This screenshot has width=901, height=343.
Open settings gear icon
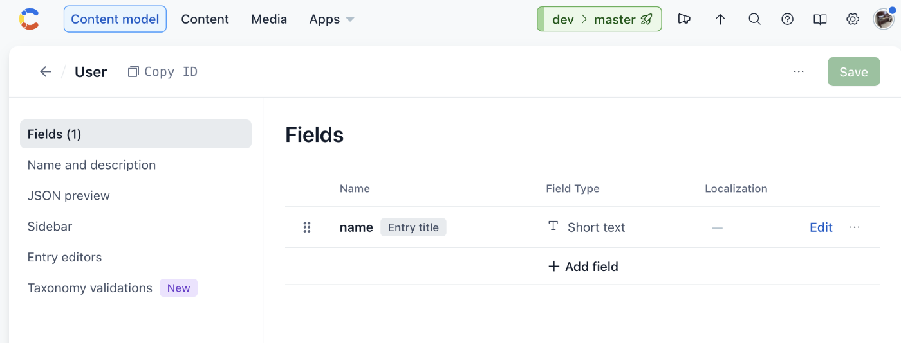[853, 19]
